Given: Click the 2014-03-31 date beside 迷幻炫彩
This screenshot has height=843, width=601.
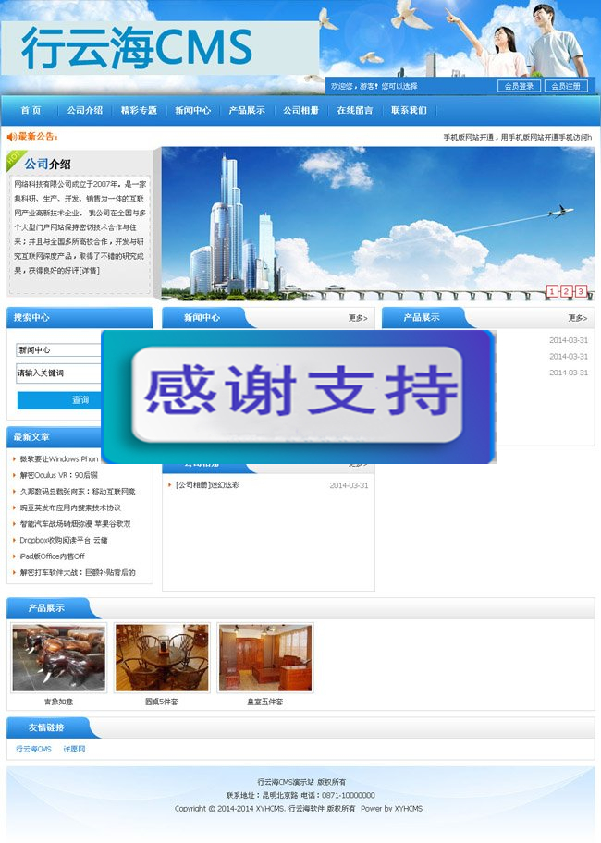Looking at the screenshot, I should pos(349,485).
